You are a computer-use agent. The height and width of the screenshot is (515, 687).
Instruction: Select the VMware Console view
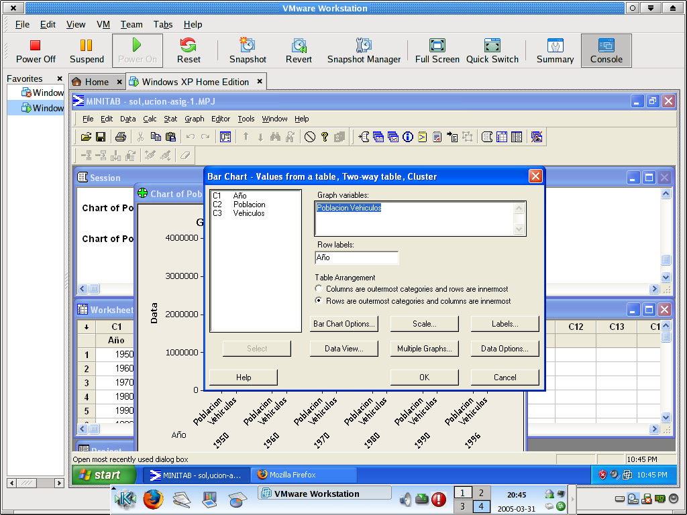point(606,51)
